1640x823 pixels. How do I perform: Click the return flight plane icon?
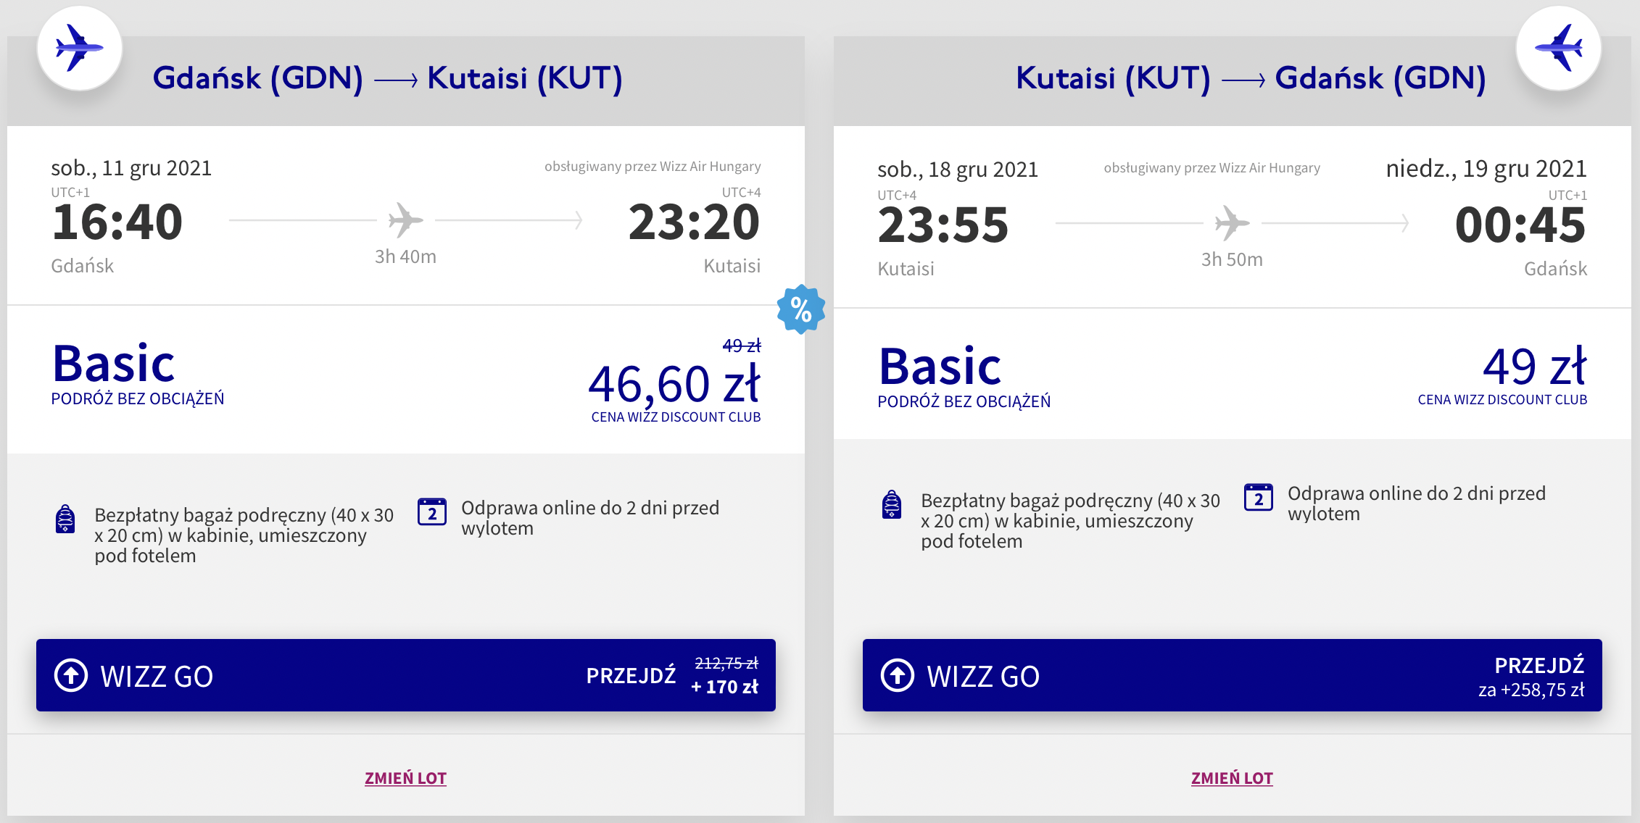[1558, 49]
